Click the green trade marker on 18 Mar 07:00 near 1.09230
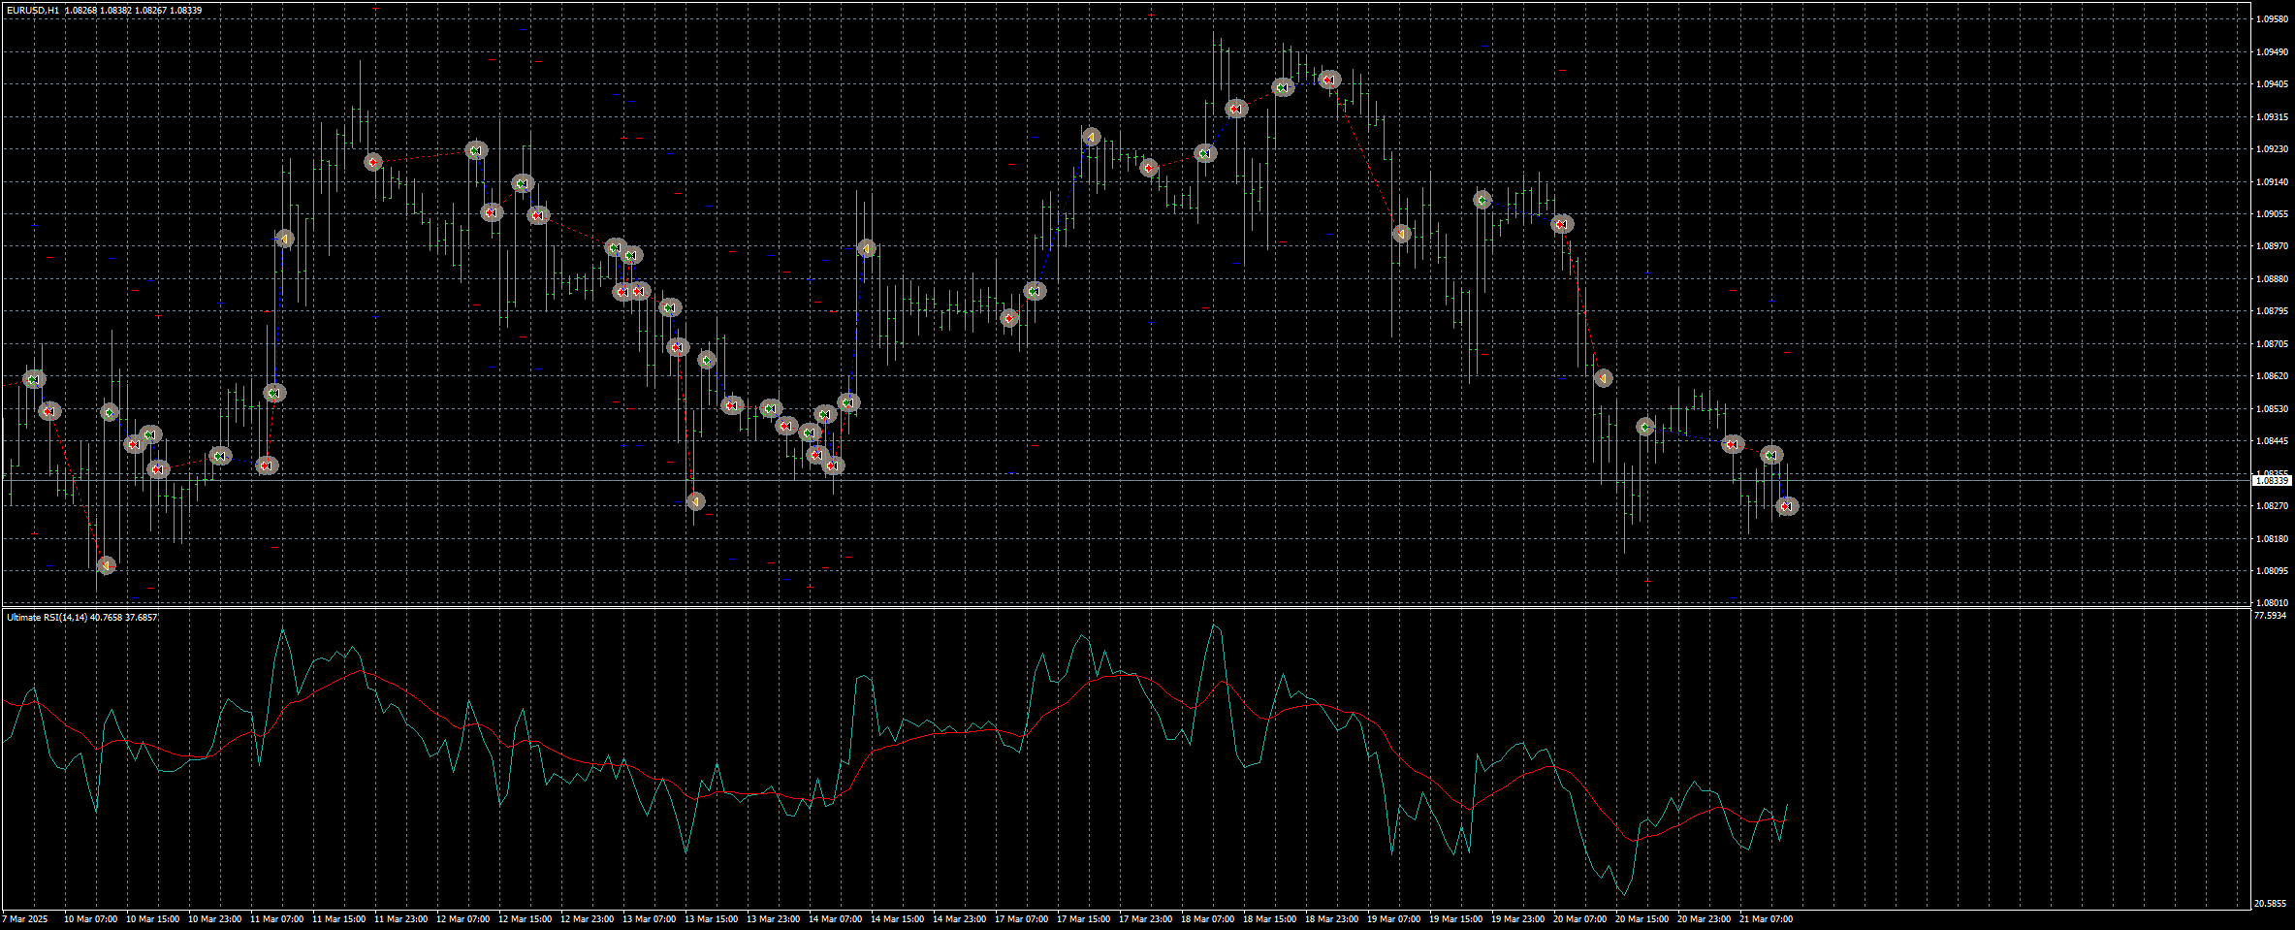Image resolution: width=2295 pixels, height=930 pixels. click(x=1205, y=153)
